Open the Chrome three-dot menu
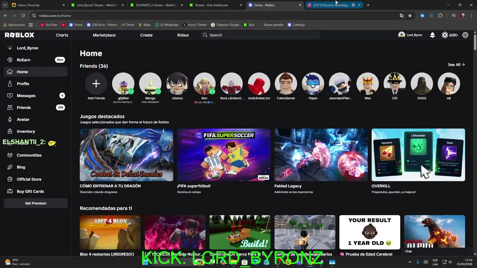Screen dimensions: 477x268 [x=471, y=16]
